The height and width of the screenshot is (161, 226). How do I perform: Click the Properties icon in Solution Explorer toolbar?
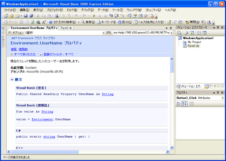click(179, 33)
